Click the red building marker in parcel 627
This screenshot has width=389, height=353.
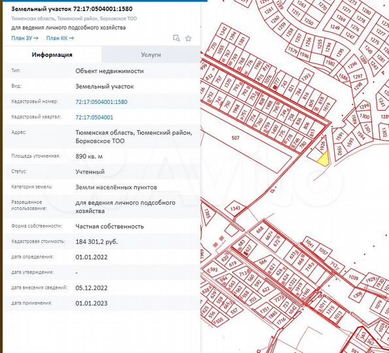(x=246, y=253)
